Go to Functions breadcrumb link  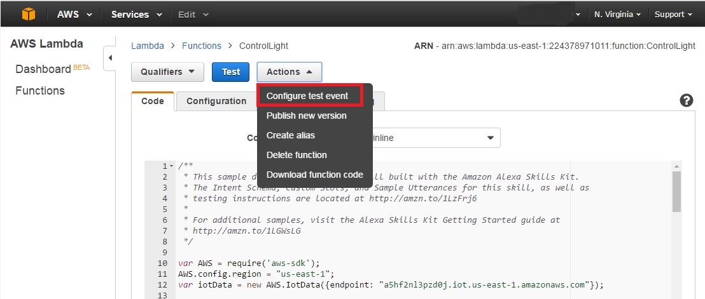[x=202, y=46]
